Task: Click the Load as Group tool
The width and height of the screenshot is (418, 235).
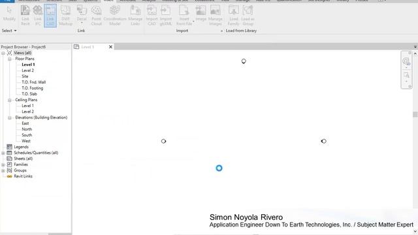Action: coord(248,16)
